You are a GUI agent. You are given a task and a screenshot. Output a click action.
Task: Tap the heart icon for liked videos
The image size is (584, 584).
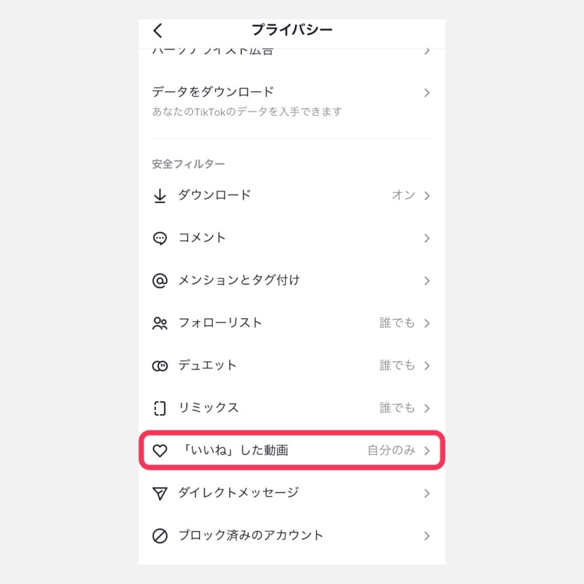(x=160, y=451)
